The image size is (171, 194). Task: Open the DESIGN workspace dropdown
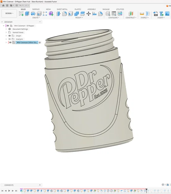(x=9, y=13)
